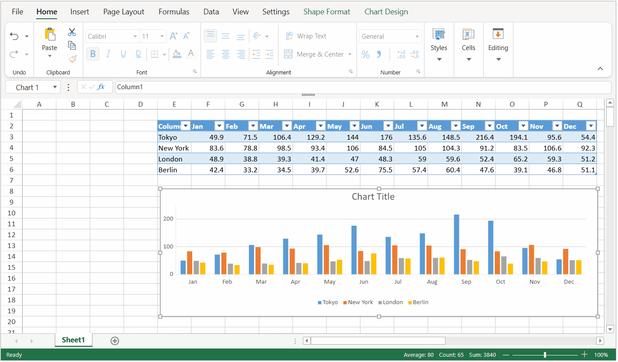Click the formula bar showing Column1
Viewport: 618px width, 362px height.
pyautogui.click(x=363, y=87)
